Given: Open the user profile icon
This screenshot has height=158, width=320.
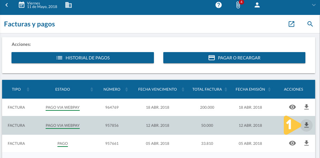Looking at the screenshot, I should point(257,5).
